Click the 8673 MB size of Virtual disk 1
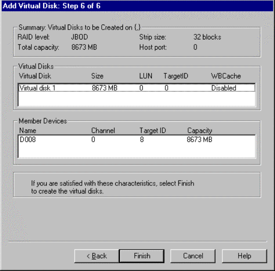This screenshot has height=271, width=275. (104, 88)
